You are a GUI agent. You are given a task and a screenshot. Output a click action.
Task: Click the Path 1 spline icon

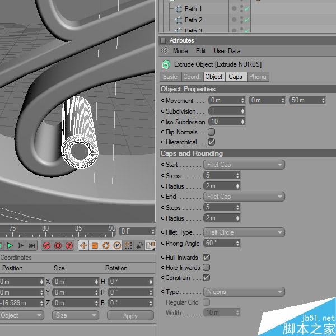coord(178,9)
